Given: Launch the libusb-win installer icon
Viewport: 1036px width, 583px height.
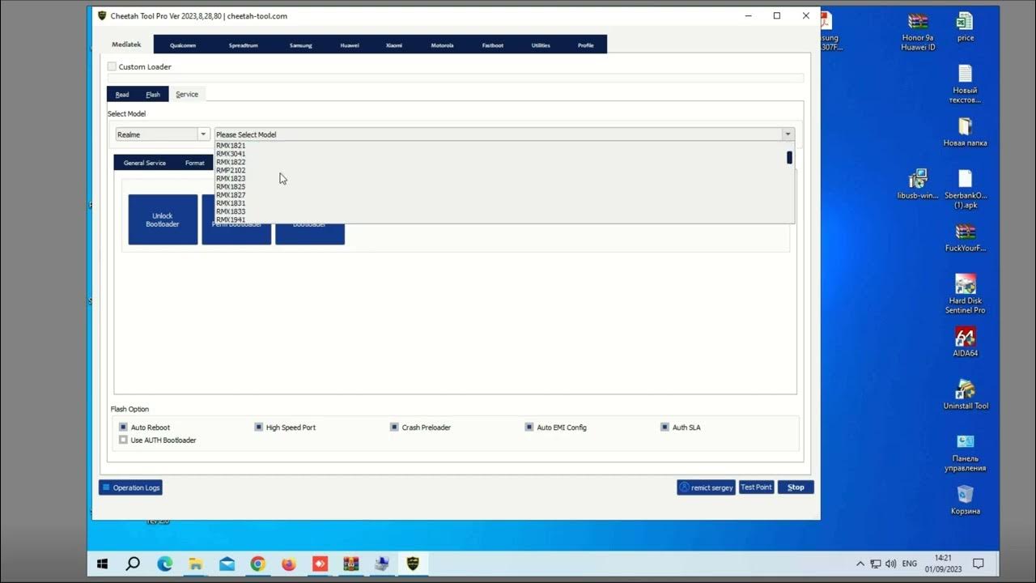Looking at the screenshot, I should [x=918, y=179].
